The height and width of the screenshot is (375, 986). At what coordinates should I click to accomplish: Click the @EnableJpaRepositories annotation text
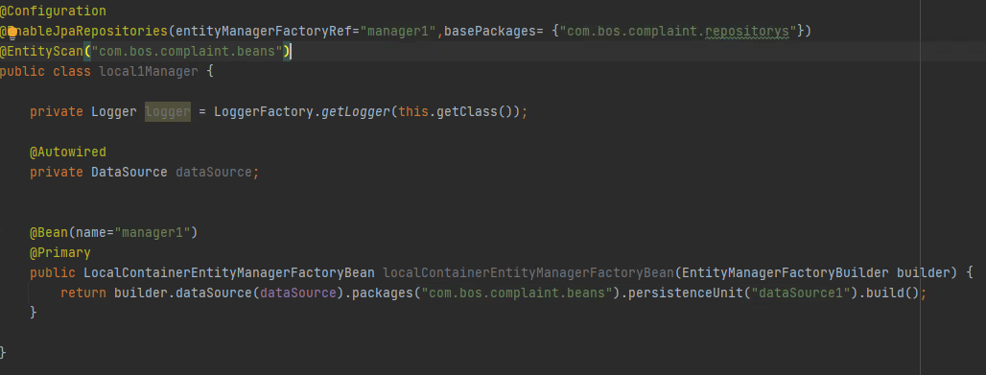(x=83, y=31)
